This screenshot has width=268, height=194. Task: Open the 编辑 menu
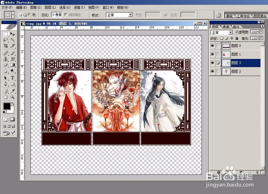coord(21,8)
